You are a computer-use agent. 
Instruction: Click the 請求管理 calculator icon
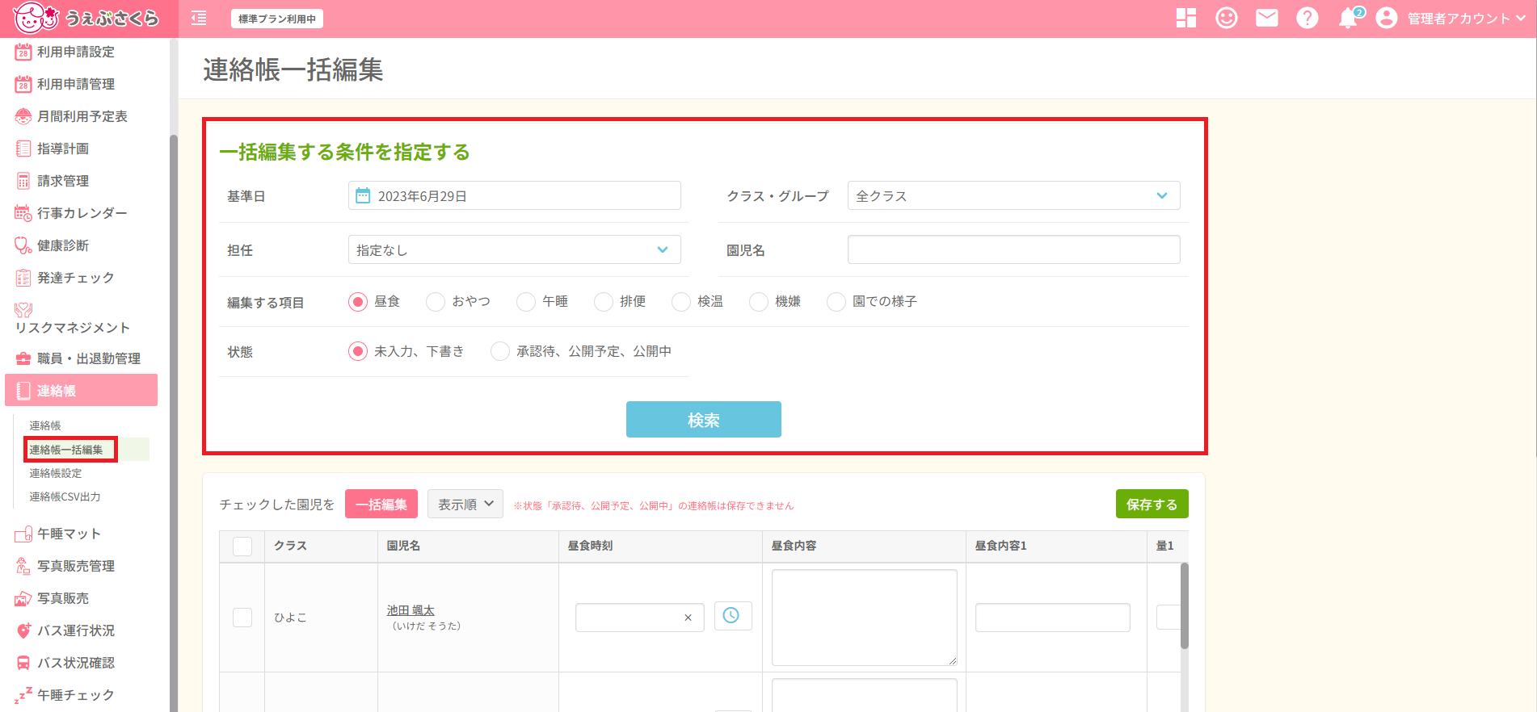23,181
